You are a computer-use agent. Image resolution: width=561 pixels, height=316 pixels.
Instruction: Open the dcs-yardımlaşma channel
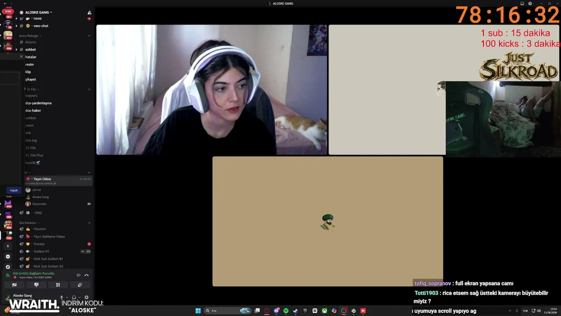tap(39, 103)
